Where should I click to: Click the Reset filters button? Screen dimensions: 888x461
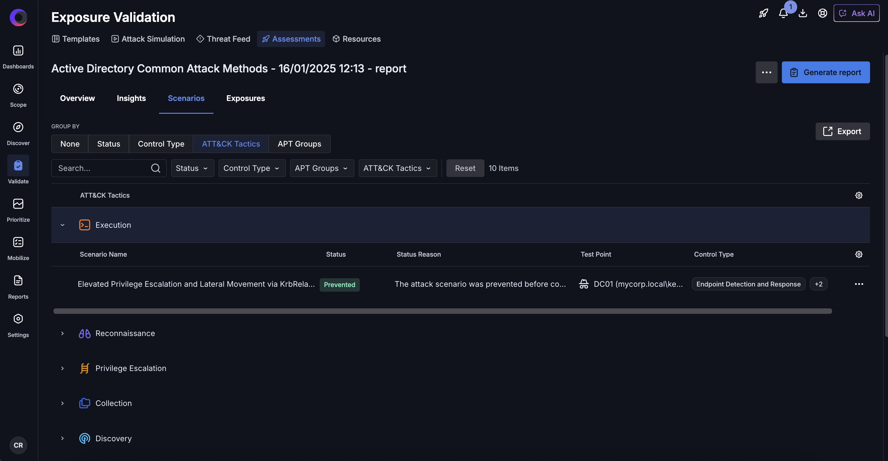(x=465, y=168)
